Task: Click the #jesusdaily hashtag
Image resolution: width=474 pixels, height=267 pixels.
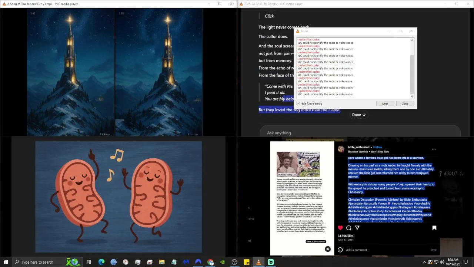Action: click(x=355, y=204)
